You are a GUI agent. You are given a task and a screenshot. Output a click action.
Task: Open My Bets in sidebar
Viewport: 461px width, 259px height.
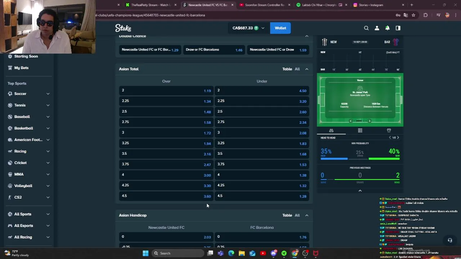(21, 68)
